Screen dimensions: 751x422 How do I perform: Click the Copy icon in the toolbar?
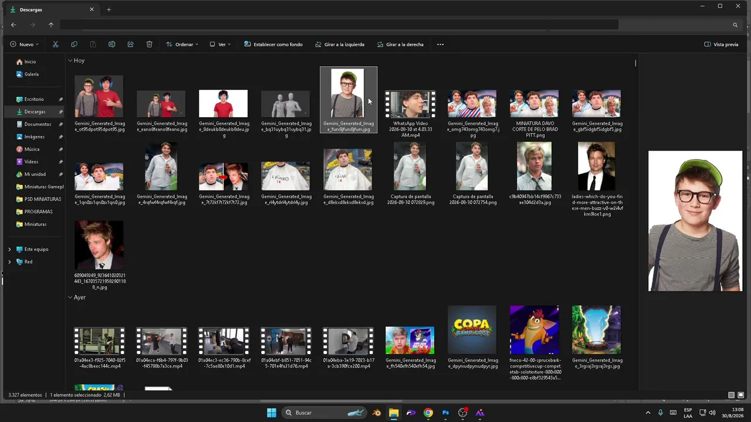pyautogui.click(x=74, y=44)
